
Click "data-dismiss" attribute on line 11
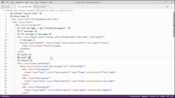(69, 43)
